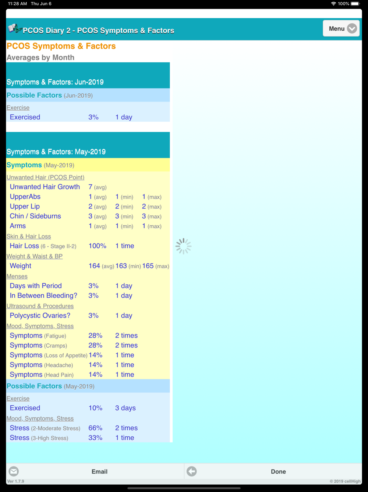Select the Days with Period row

(88, 286)
